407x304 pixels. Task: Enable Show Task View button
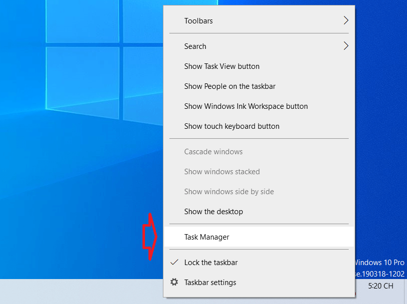(221, 66)
